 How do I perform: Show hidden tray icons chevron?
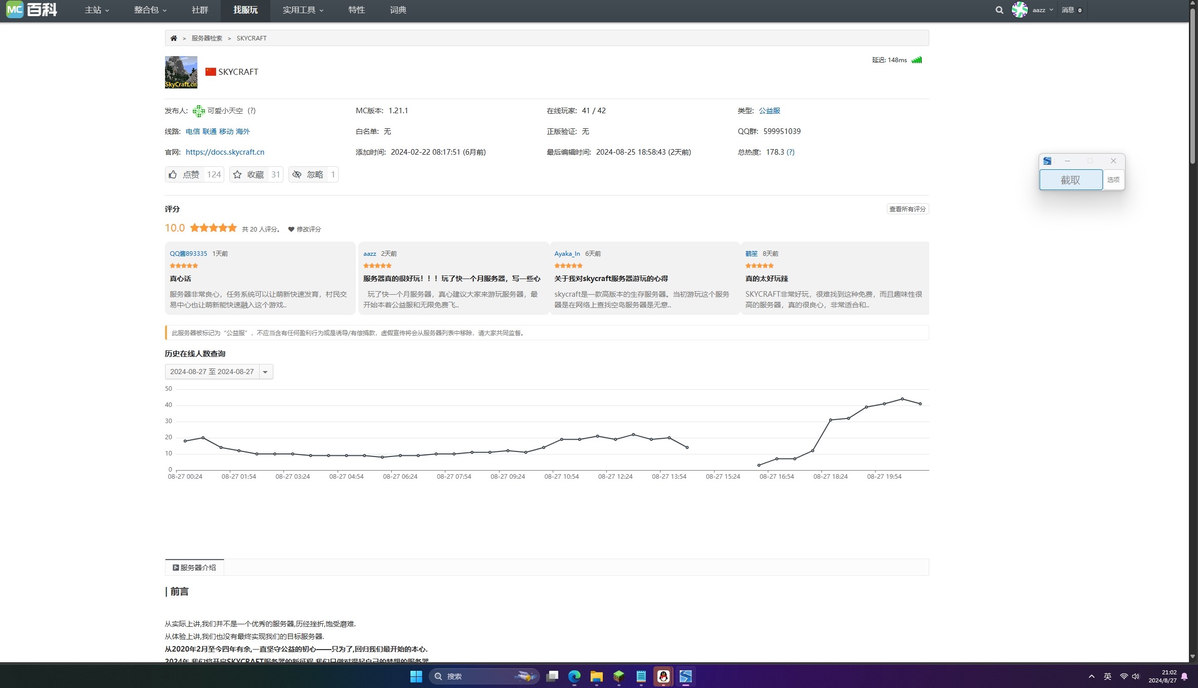(x=1091, y=676)
